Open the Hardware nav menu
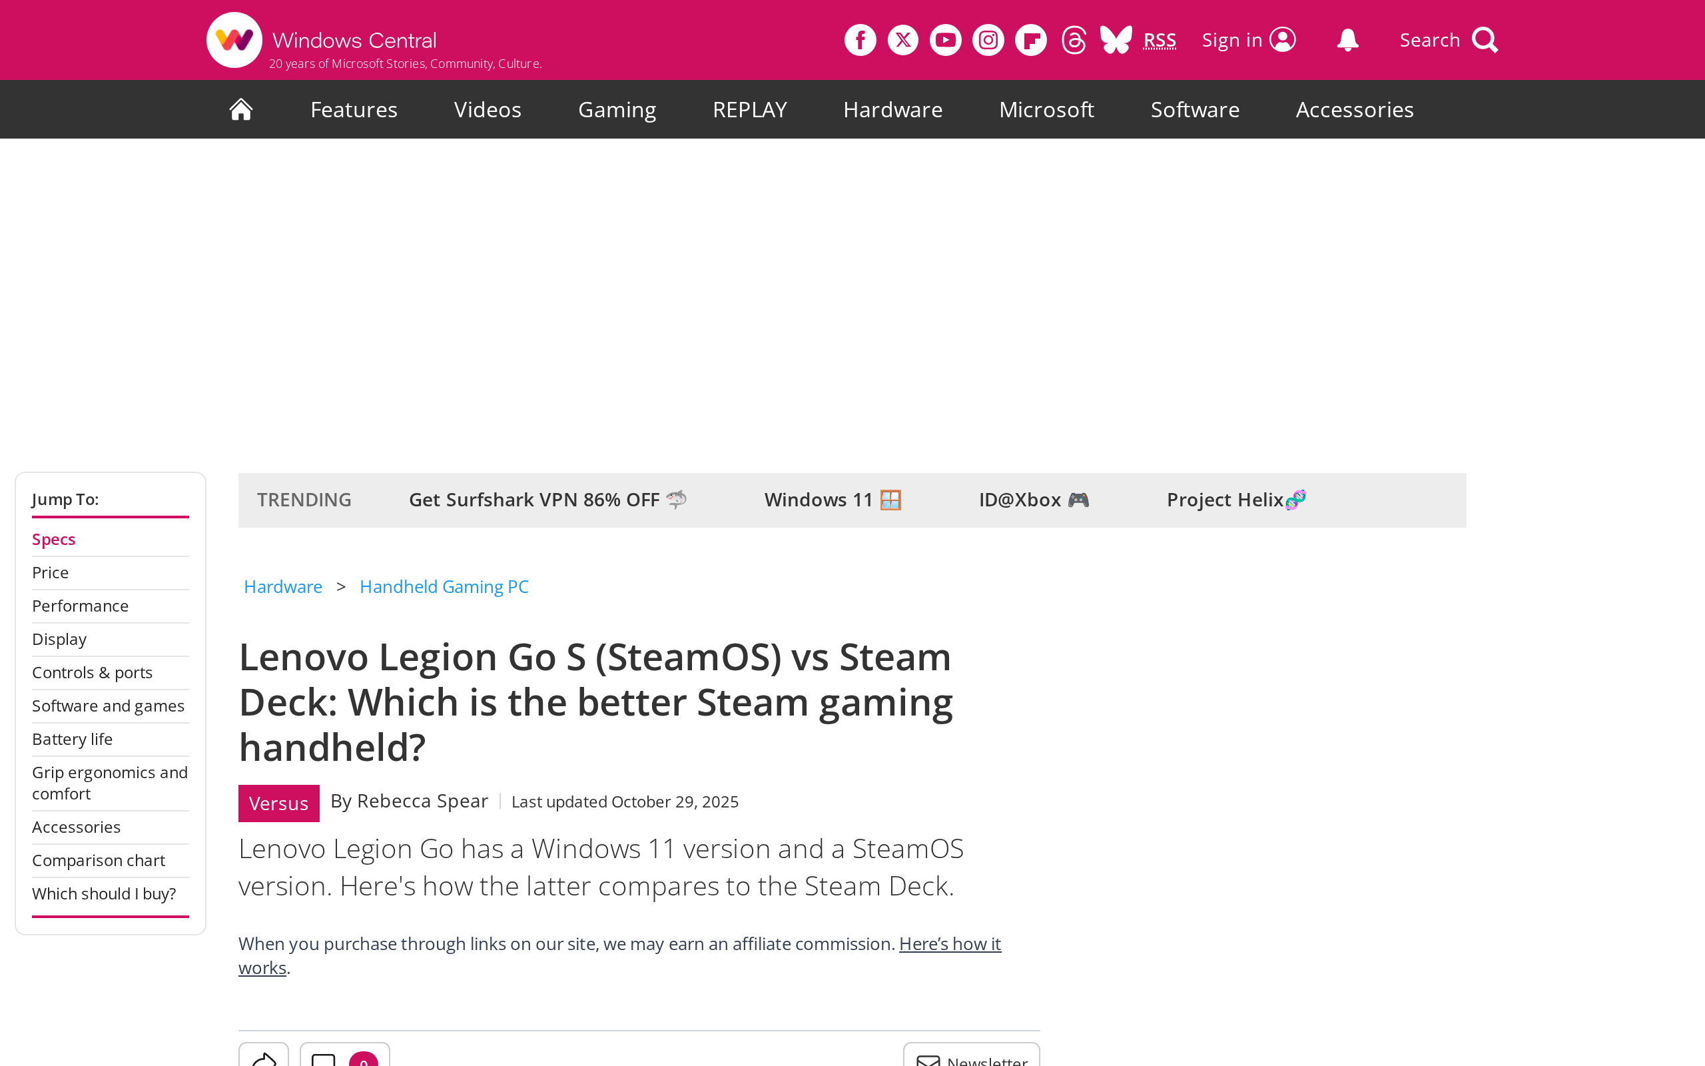The height and width of the screenshot is (1066, 1705). pyautogui.click(x=892, y=109)
